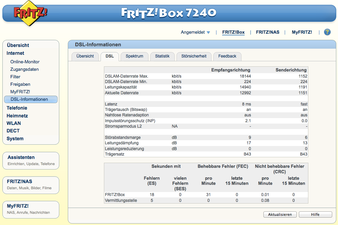Open Freigaben in the sidebar
Screen dimensions: 338x225
tap(20, 84)
